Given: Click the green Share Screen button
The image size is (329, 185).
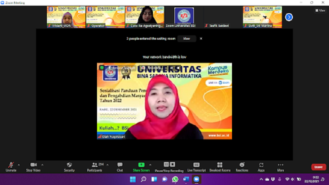Looking at the screenshot, I should click(141, 167).
